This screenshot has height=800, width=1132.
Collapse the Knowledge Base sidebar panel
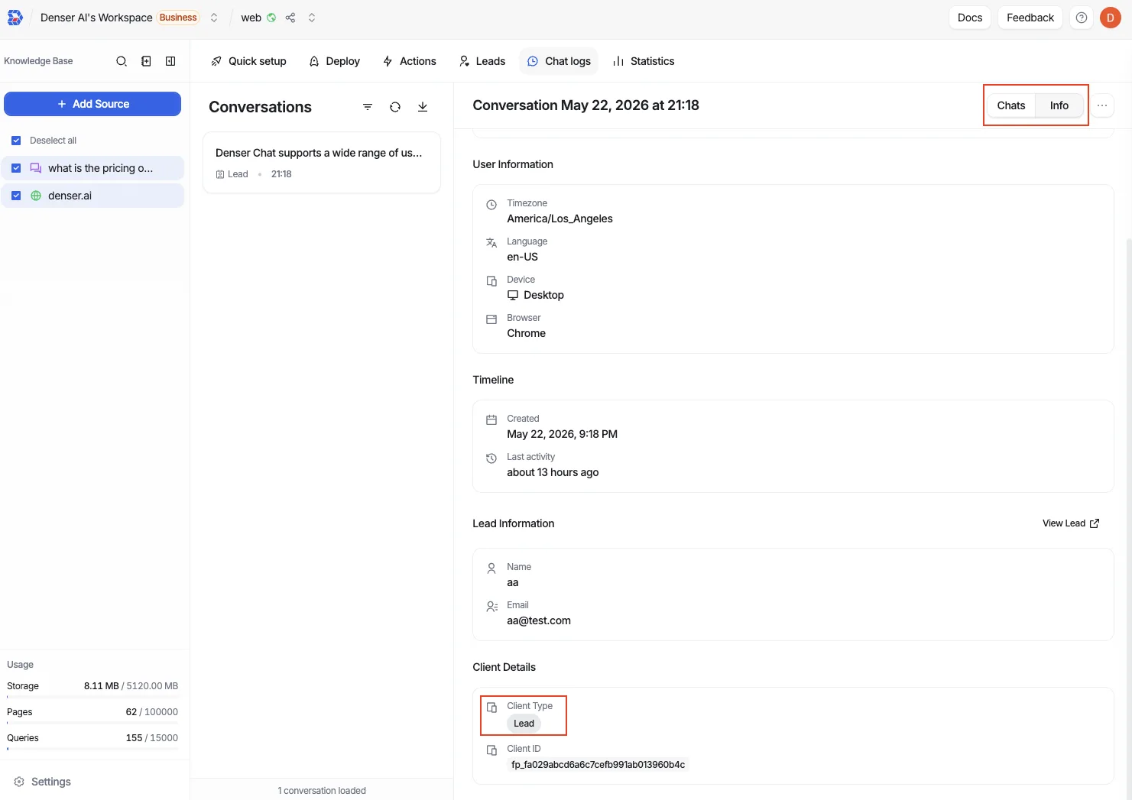pyautogui.click(x=170, y=61)
